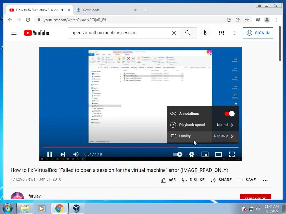Clear the search box text

174,33
